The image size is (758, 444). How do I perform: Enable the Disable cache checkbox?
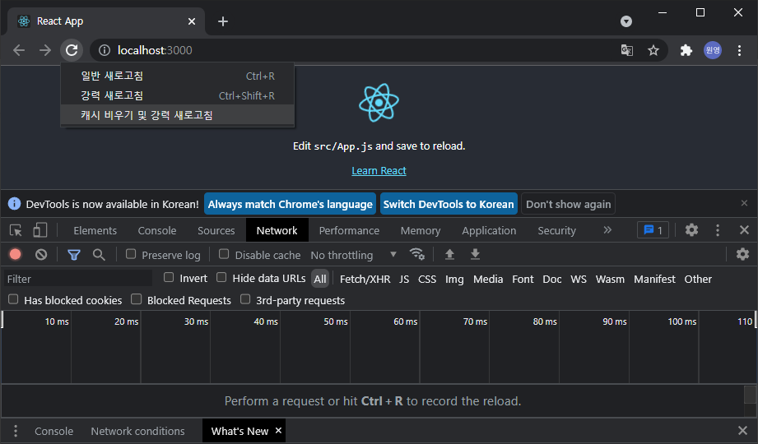(x=223, y=254)
